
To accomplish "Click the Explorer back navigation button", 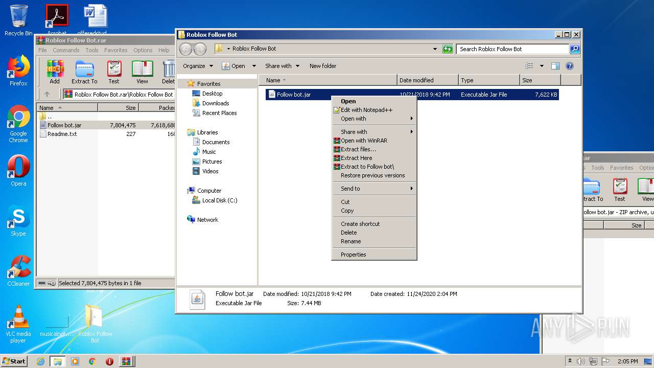I will pos(185,49).
